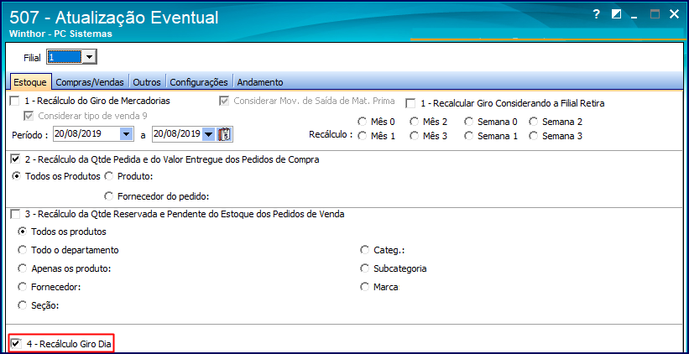Select the Semana 2 radio button
689x354 pixels.
tap(534, 122)
